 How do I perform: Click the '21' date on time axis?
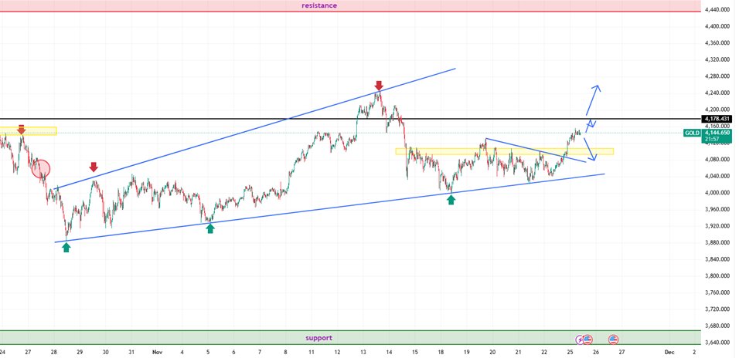tap(518, 352)
